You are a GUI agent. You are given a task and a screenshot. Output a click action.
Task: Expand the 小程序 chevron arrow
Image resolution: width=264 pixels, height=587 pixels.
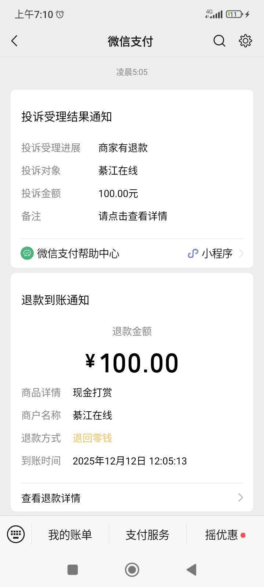(x=241, y=254)
